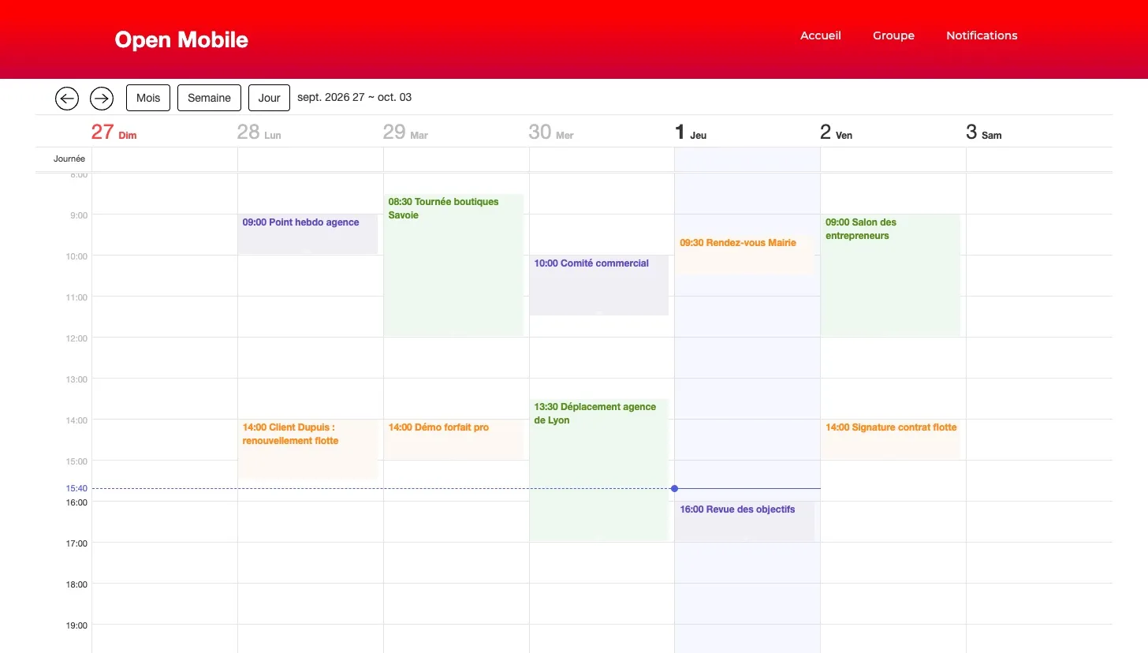The image size is (1148, 653).
Task: Select the 3 Sam day header
Action: click(984, 132)
